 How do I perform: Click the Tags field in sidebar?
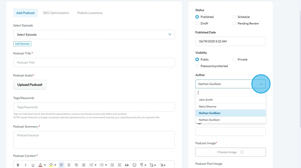(231, 131)
